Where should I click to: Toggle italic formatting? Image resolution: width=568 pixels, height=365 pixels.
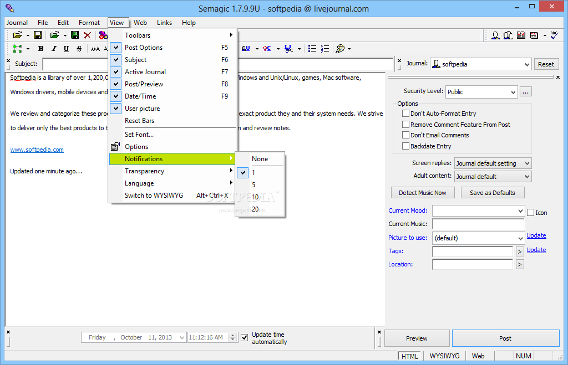tap(54, 49)
